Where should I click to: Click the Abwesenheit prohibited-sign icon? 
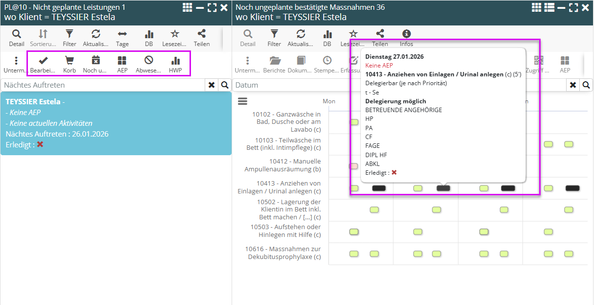pyautogui.click(x=148, y=64)
